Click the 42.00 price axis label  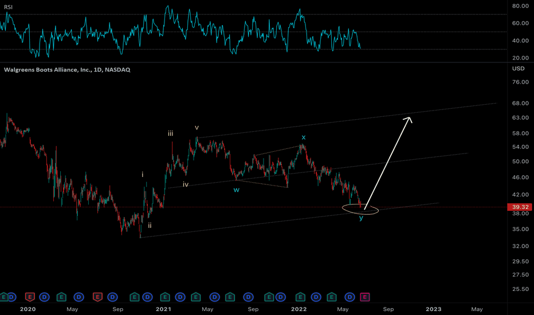(520, 195)
